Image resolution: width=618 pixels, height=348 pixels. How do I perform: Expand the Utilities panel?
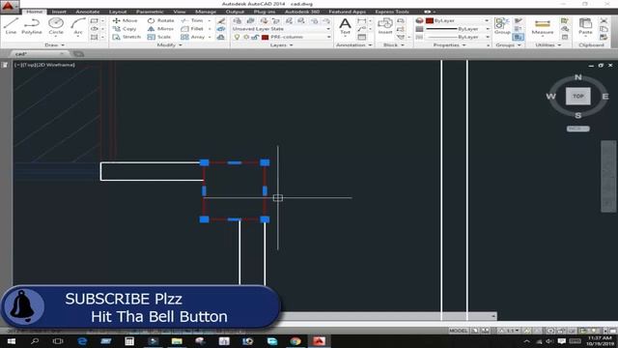(548, 45)
